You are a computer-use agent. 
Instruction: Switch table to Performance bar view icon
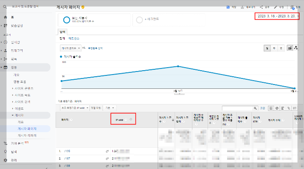[x=283, y=108]
